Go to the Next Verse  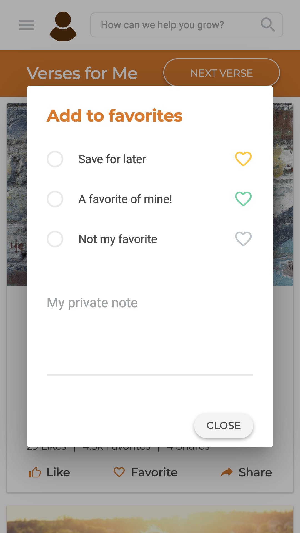pos(221,72)
